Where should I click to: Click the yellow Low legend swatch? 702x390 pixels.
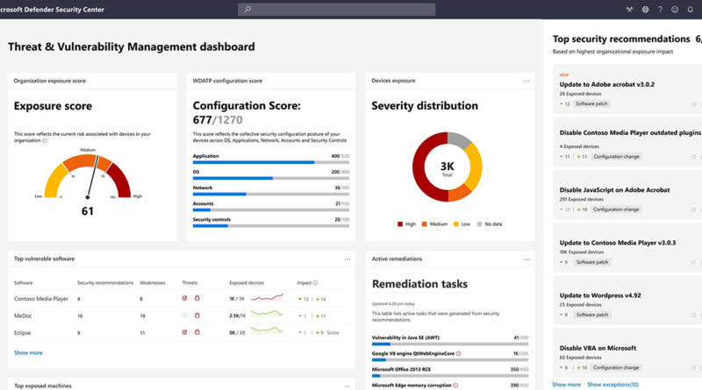coord(455,224)
